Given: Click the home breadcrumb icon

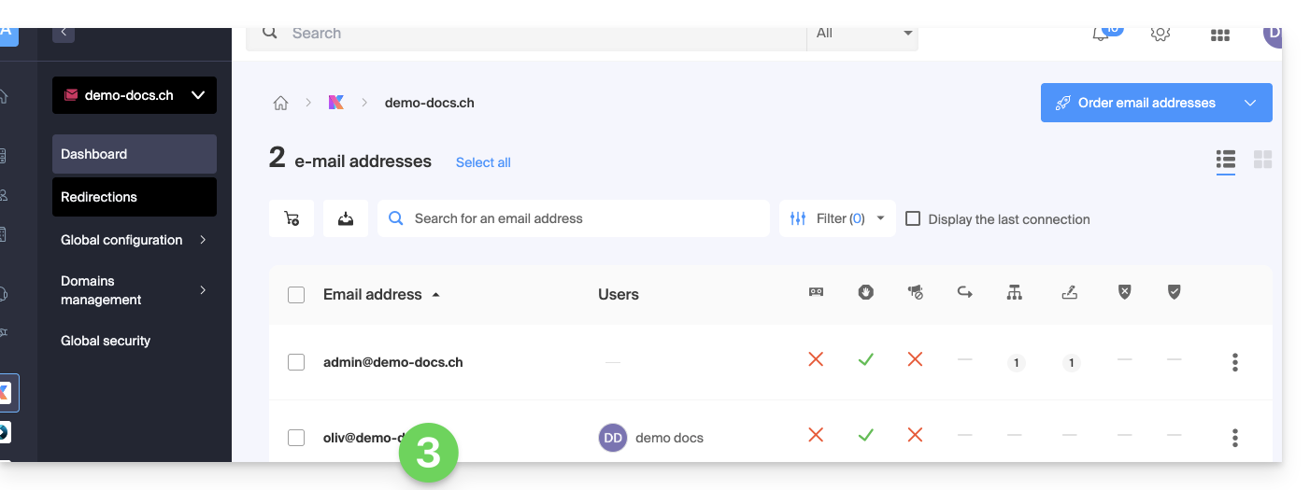Looking at the screenshot, I should 280,103.
